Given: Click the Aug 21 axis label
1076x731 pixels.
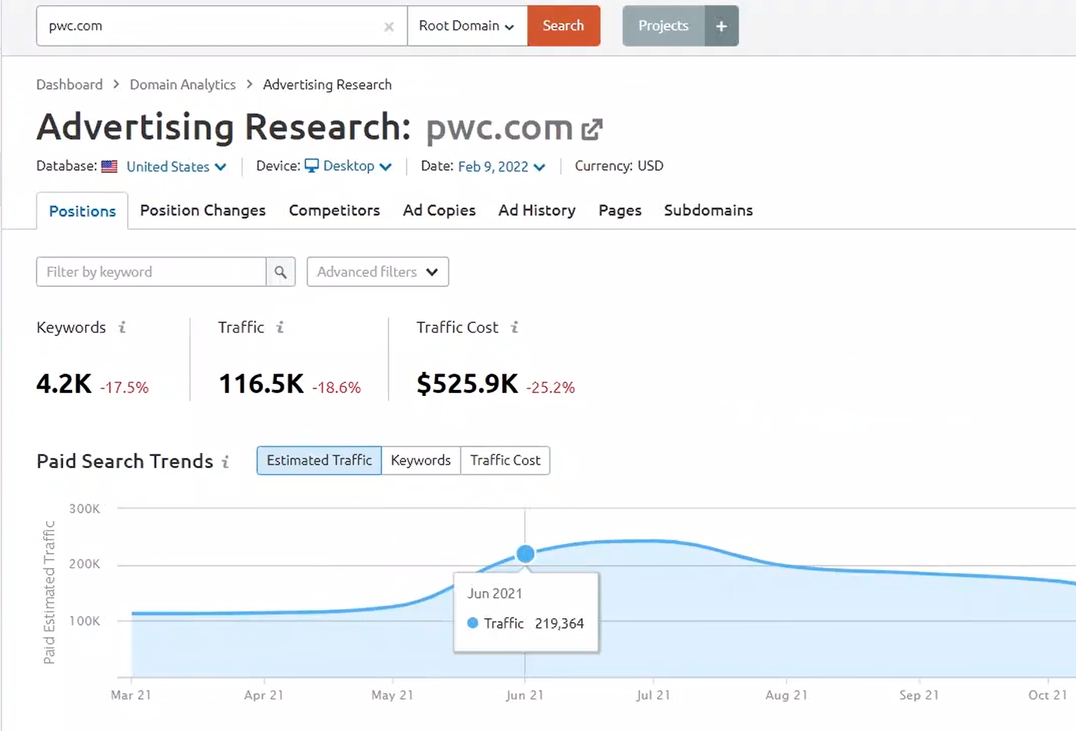Looking at the screenshot, I should (787, 695).
